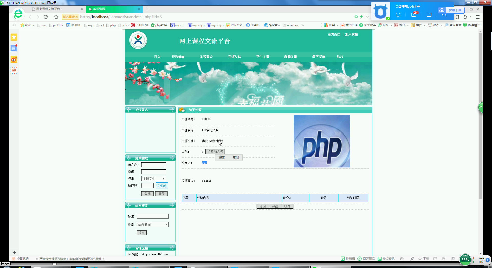Viewport: 492px width, 268px height.
Task: Add a new sidebar app with plus
Action: tap(14, 252)
